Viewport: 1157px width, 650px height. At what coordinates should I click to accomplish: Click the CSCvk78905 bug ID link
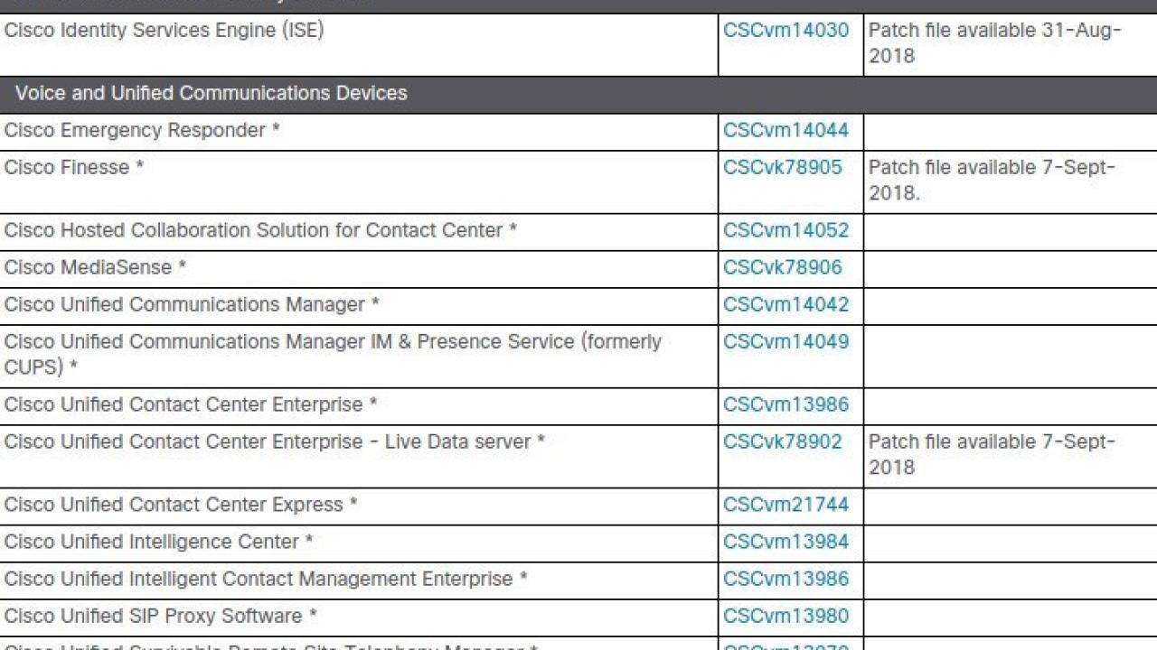pyautogui.click(x=782, y=167)
